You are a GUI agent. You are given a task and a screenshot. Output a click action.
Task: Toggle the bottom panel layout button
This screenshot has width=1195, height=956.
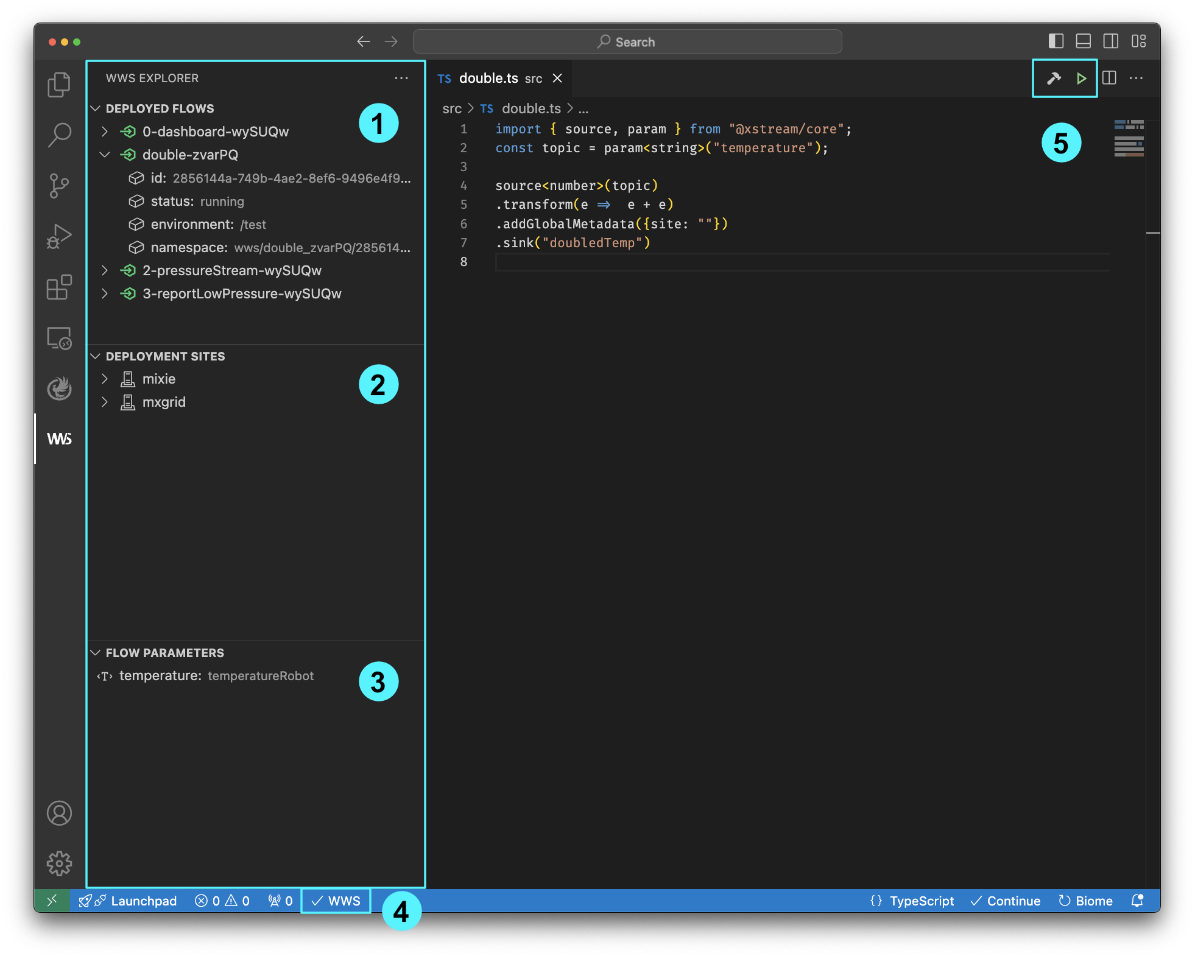pyautogui.click(x=1083, y=41)
